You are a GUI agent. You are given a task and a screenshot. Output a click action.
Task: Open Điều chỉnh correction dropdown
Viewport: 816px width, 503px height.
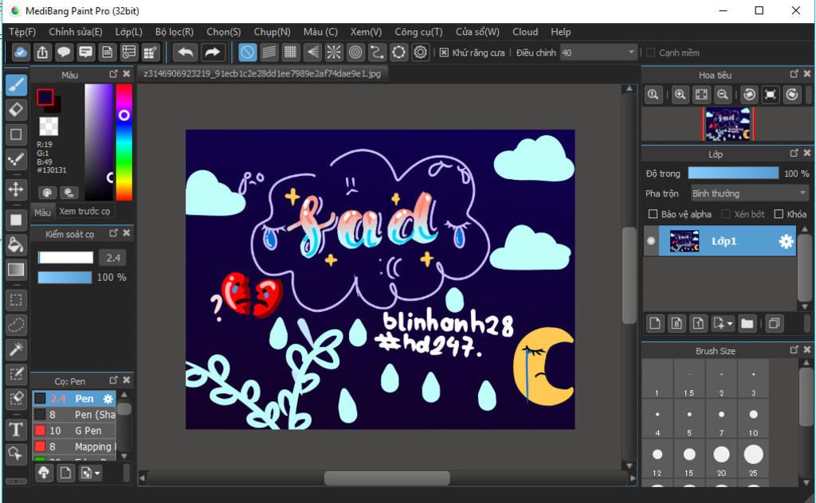(598, 53)
